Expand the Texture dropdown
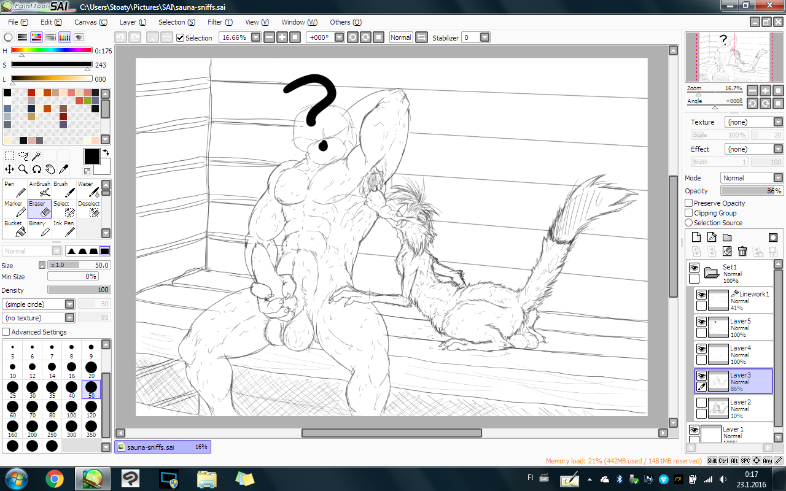Screen dimensions: 786x491 [x=778, y=122]
